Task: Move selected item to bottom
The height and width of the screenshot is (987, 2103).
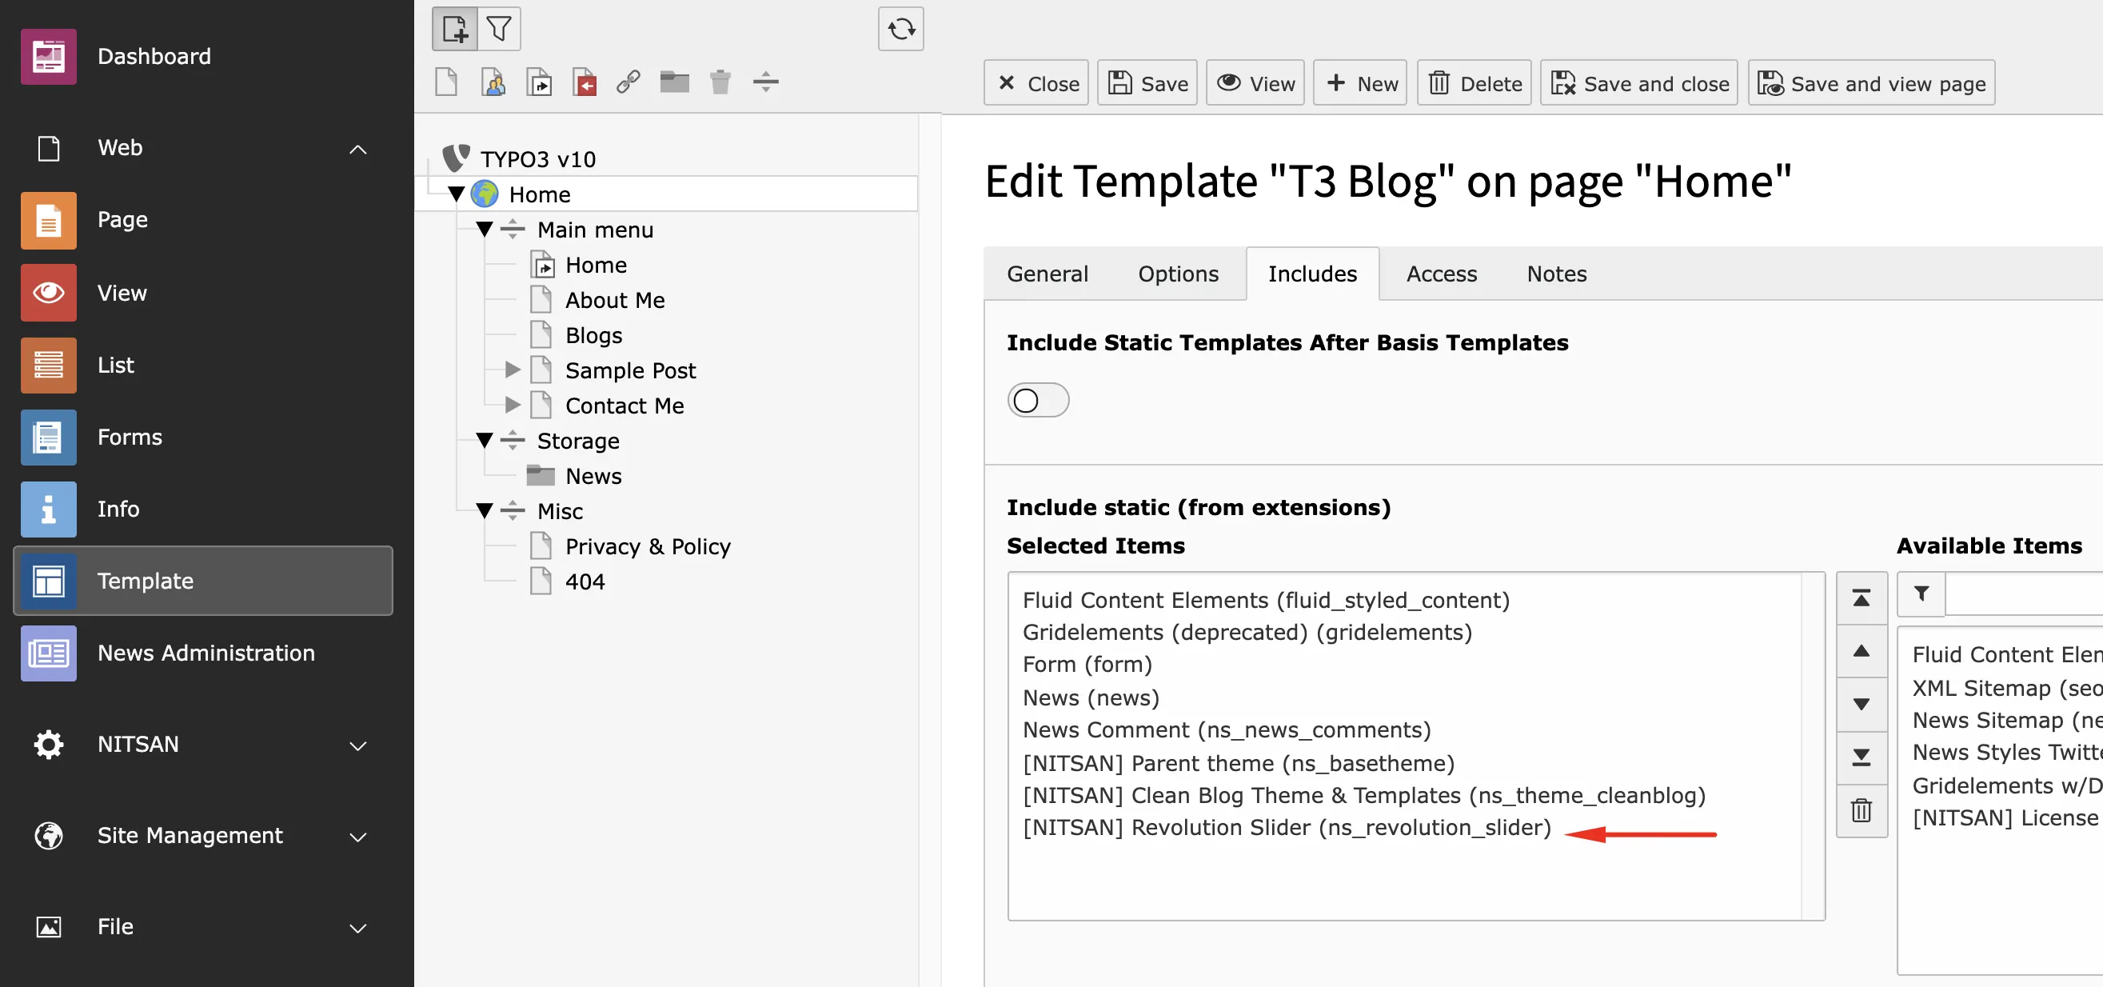Action: pyautogui.click(x=1861, y=757)
